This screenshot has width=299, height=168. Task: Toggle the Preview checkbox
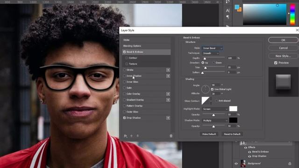point(276,63)
